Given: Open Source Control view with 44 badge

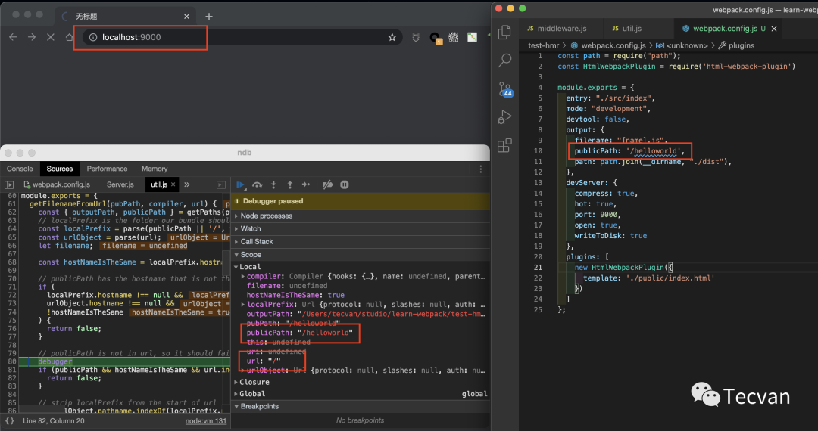Looking at the screenshot, I should coord(505,89).
